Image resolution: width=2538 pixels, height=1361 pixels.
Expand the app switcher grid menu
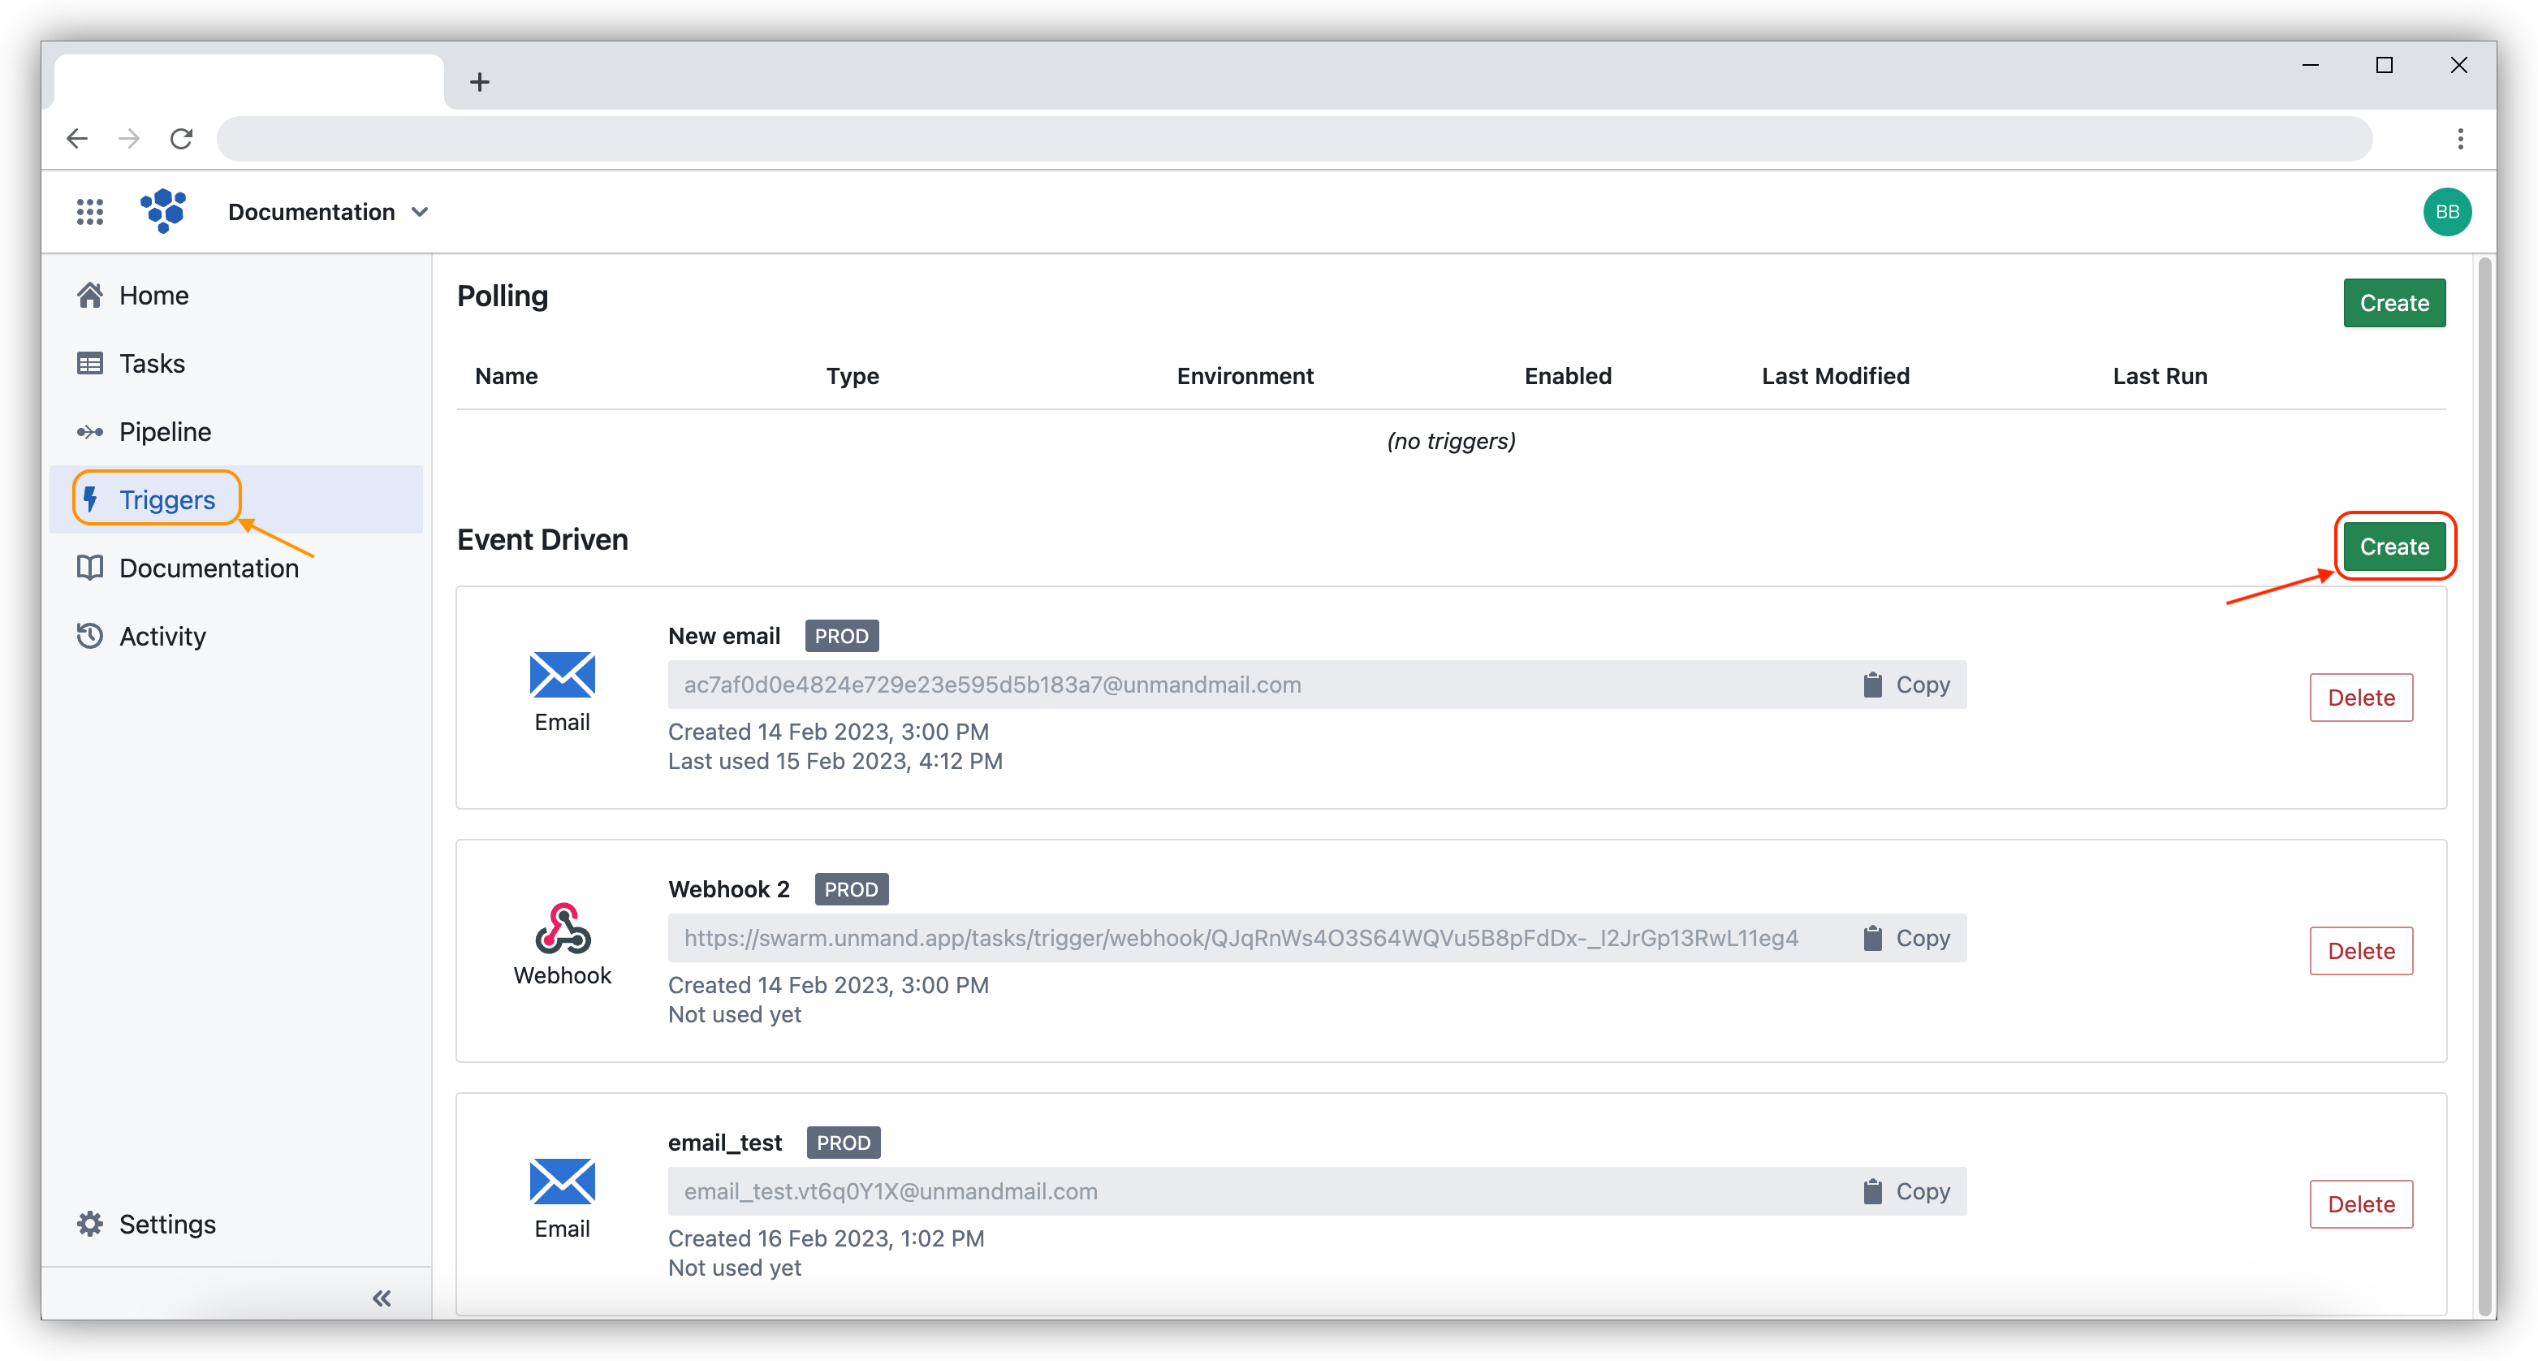click(x=91, y=211)
